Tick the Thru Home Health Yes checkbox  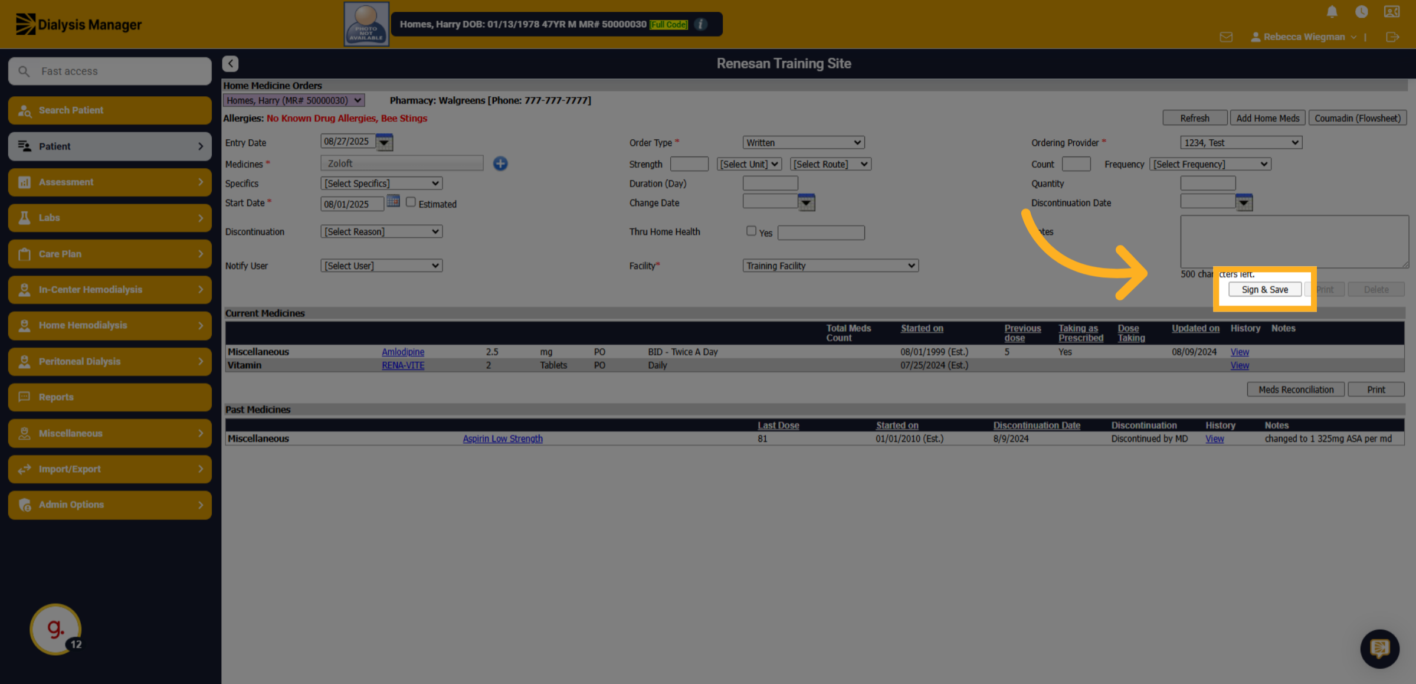(751, 231)
